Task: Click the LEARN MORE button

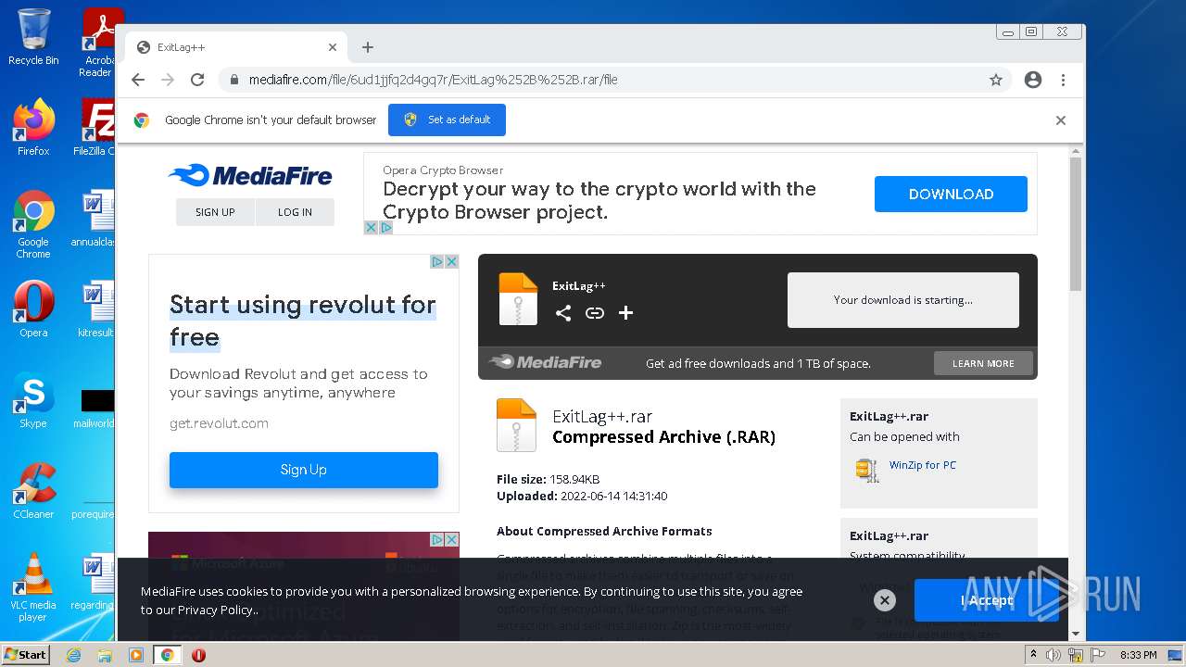Action: pyautogui.click(x=983, y=363)
